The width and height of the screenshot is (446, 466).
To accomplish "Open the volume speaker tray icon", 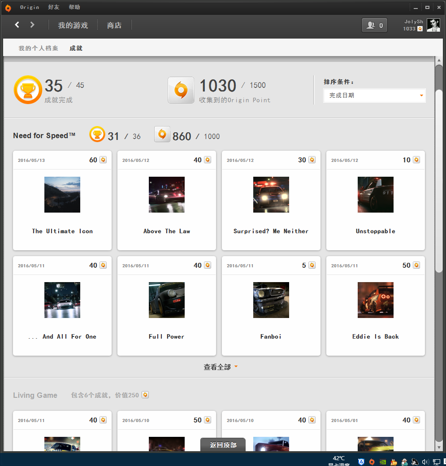I will [425, 462].
